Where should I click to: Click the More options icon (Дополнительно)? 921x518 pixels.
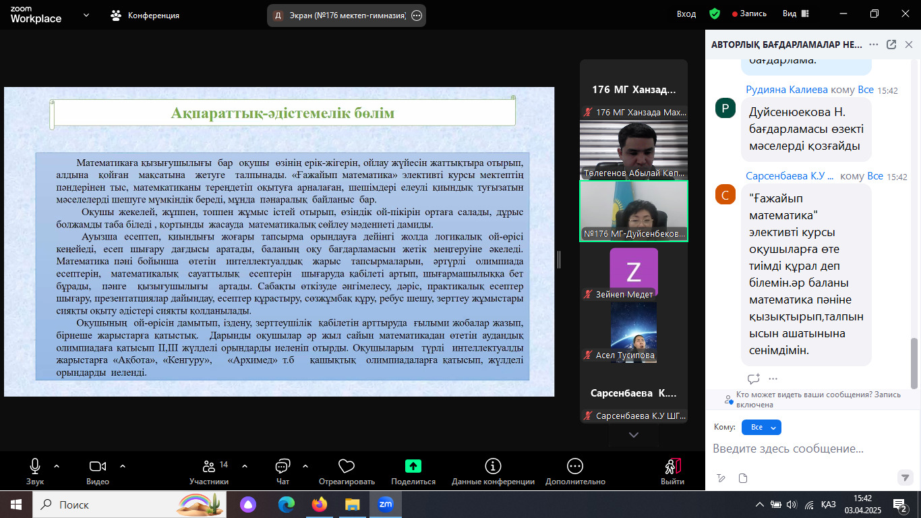575,467
